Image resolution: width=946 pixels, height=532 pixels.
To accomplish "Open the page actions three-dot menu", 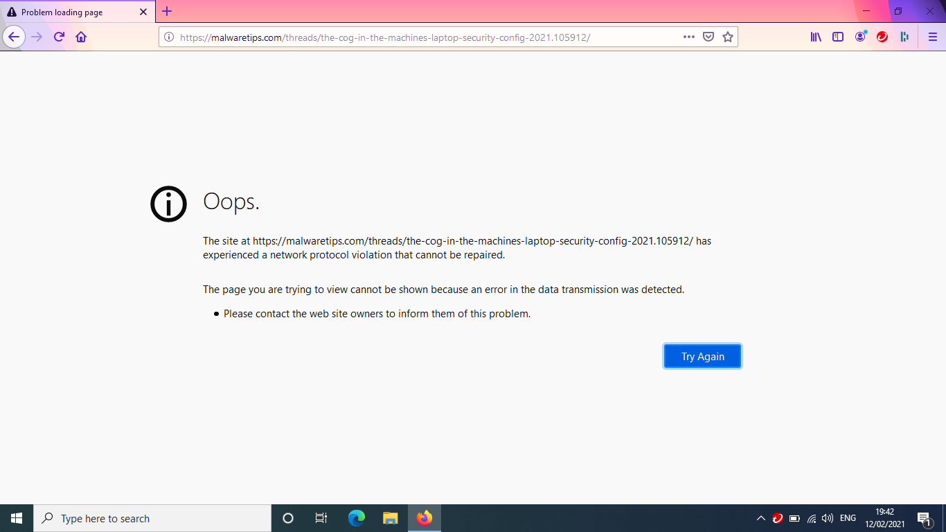I will coord(688,37).
